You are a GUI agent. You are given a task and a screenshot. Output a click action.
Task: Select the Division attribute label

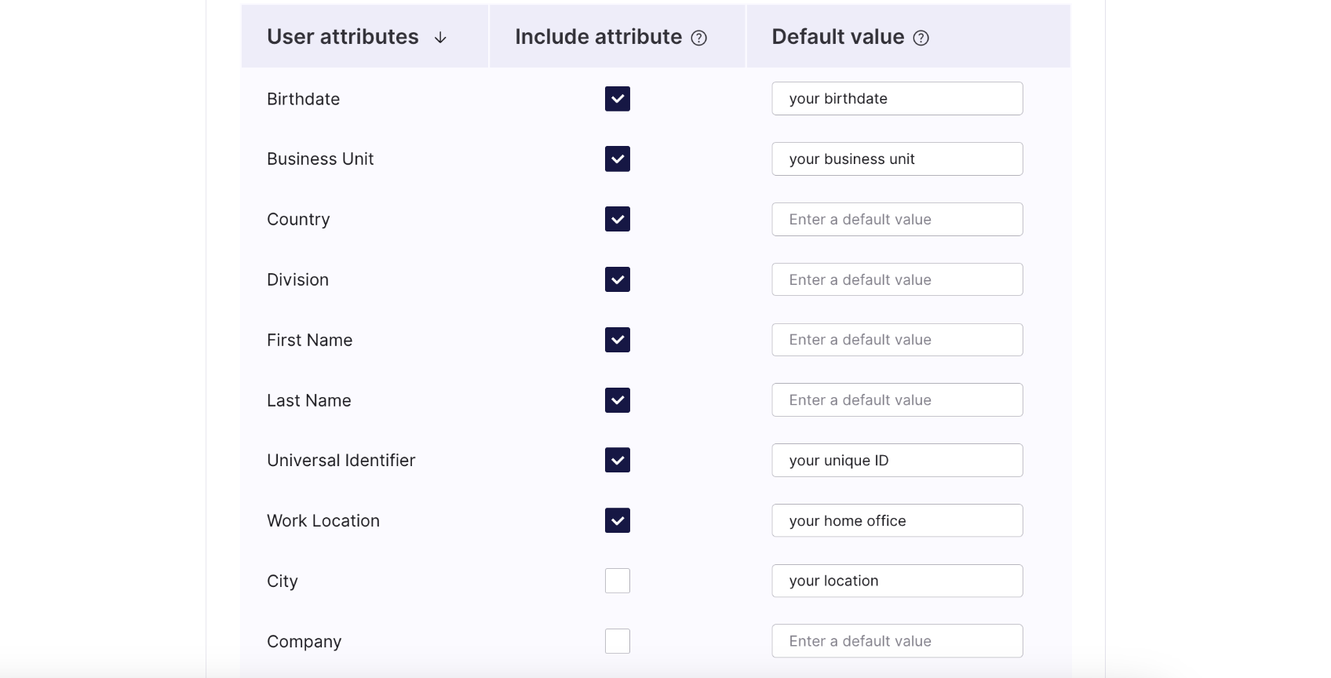[297, 279]
